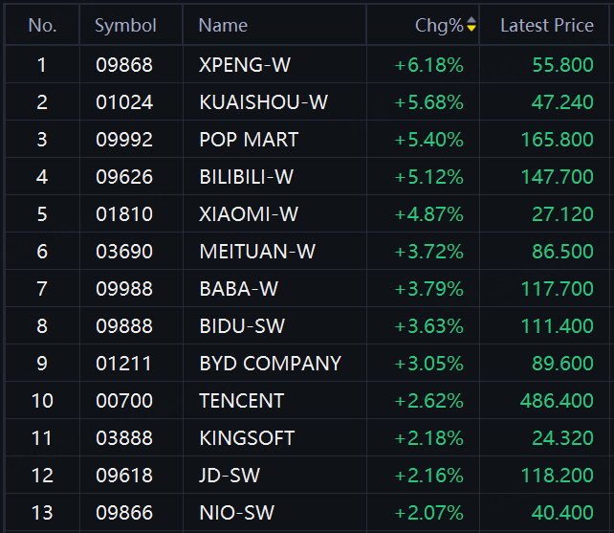Open the MEITUAN-W row name
The width and height of the screenshot is (614, 533).
coord(257,252)
